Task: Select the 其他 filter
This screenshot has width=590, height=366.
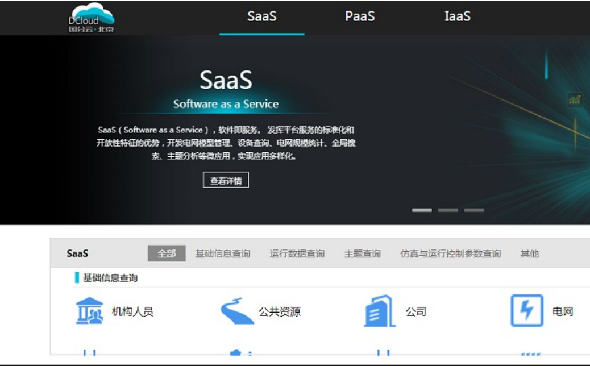Action: 529,253
